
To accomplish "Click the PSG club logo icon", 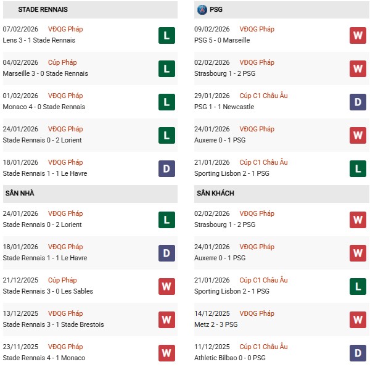I will pos(202,10).
